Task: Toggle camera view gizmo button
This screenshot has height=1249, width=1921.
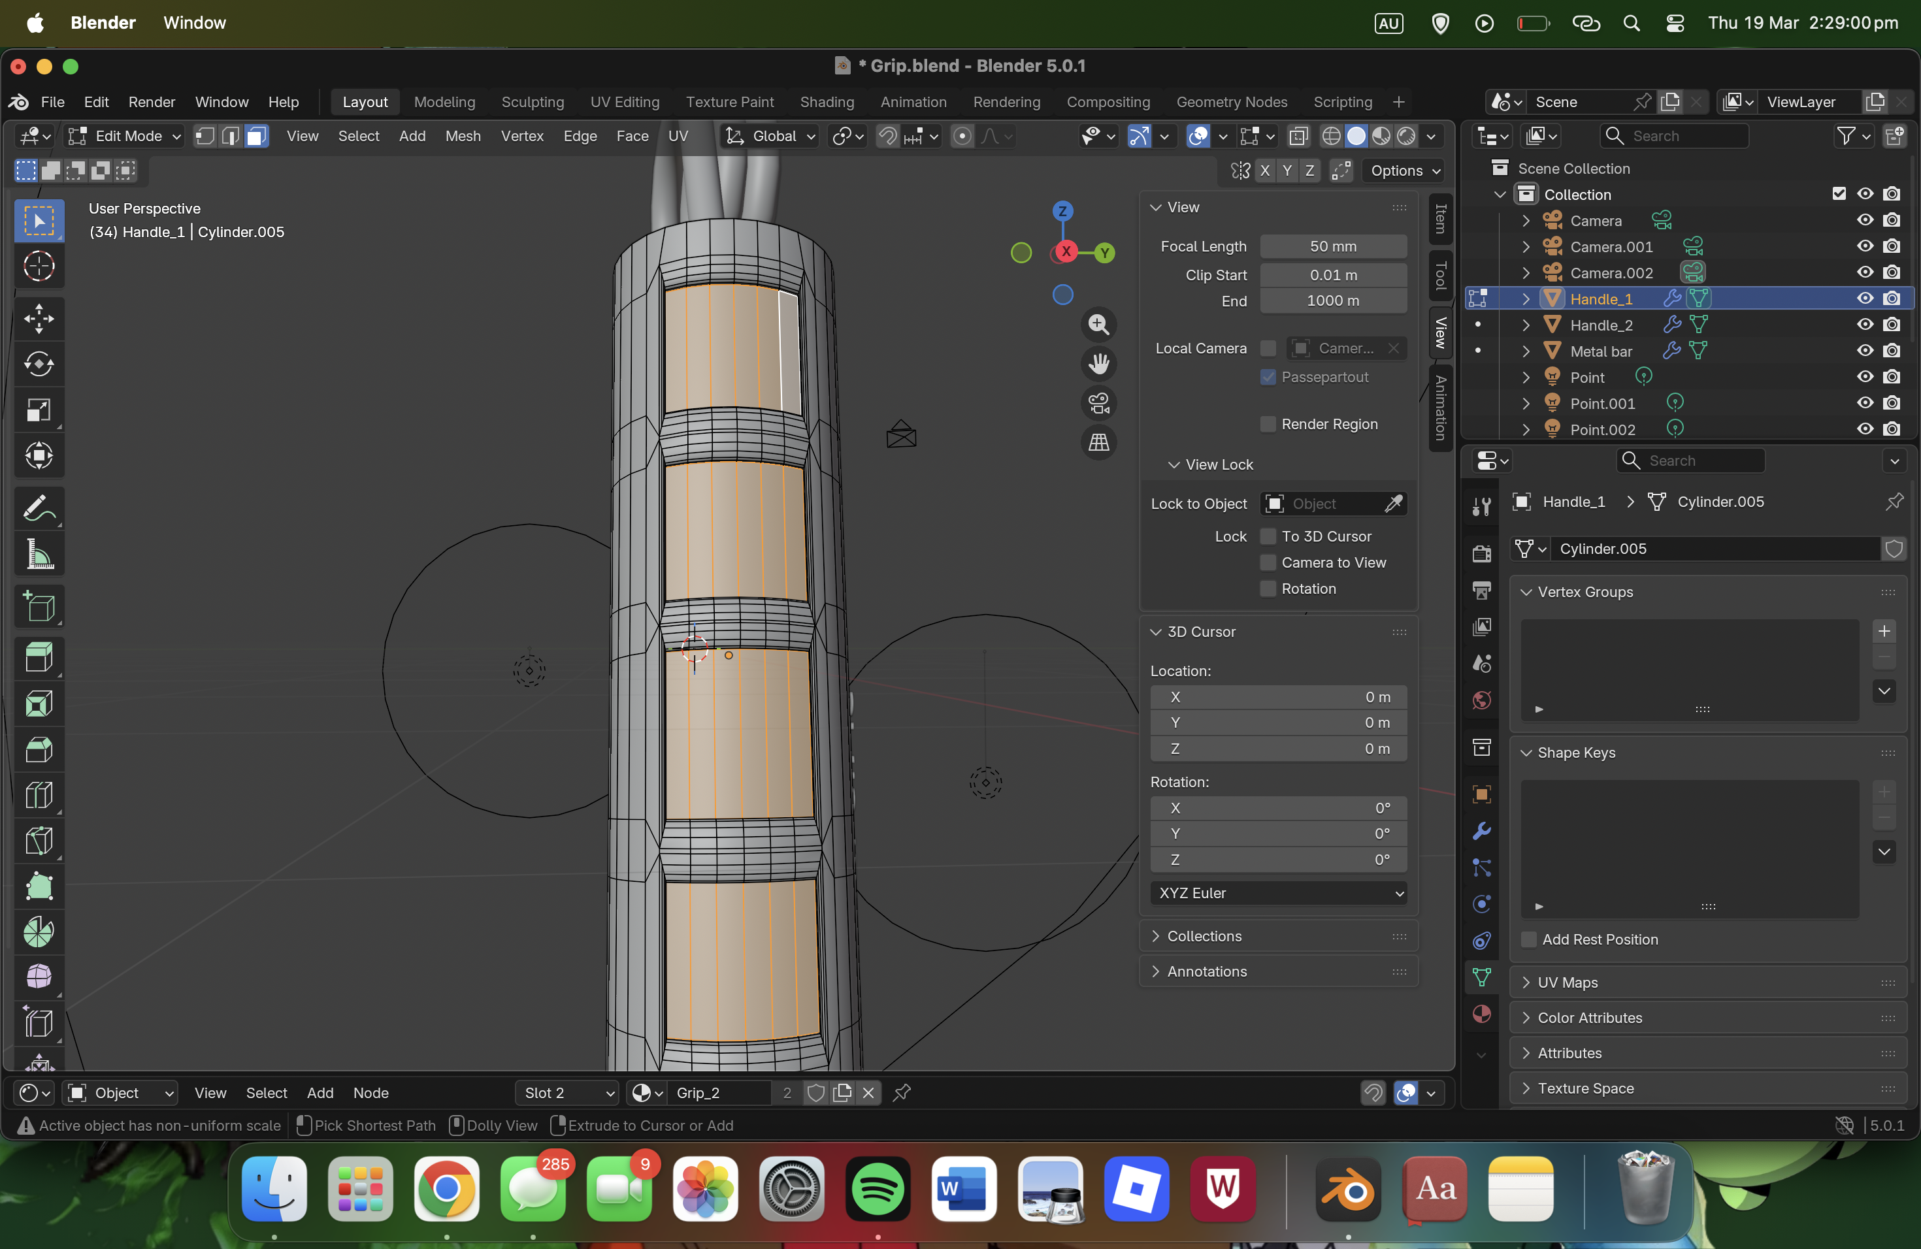Action: coord(1098,402)
